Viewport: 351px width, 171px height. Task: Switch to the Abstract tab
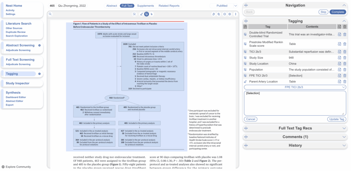click(x=111, y=6)
